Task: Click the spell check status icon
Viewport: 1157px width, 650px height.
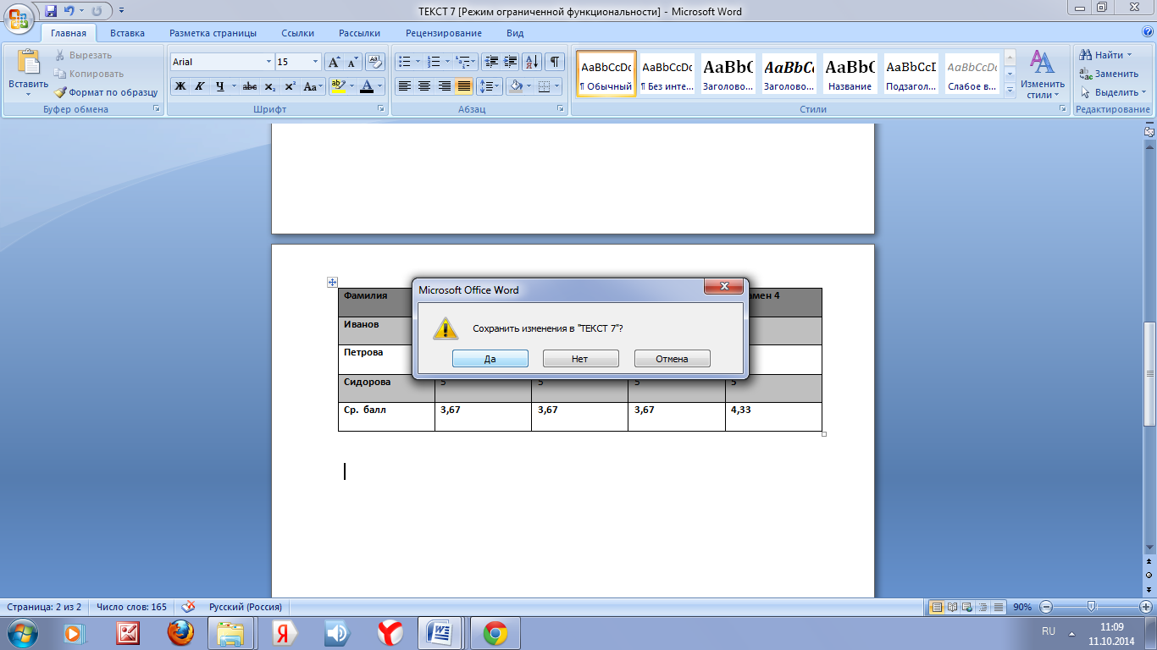Action: [x=189, y=607]
